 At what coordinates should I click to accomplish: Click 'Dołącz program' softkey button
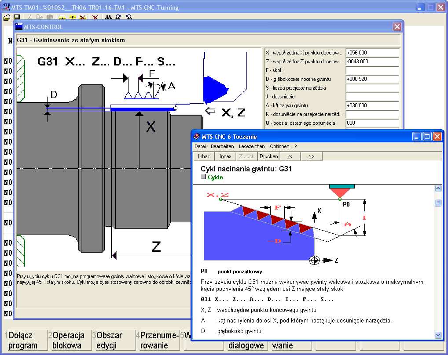tap(26, 340)
